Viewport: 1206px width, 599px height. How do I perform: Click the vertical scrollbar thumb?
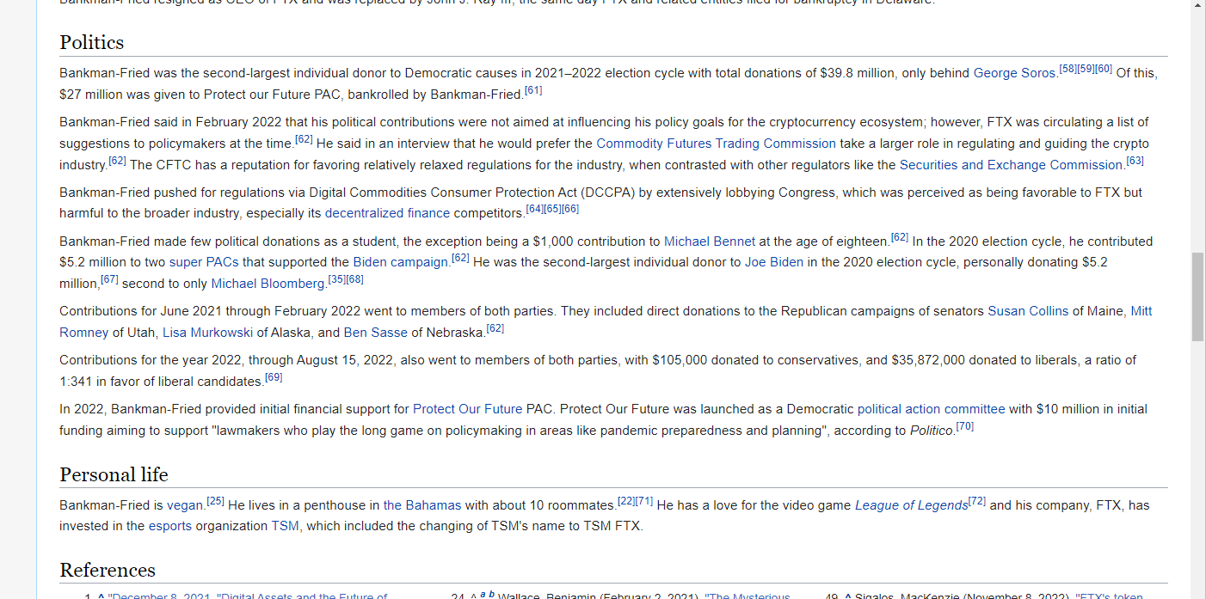(1197, 297)
